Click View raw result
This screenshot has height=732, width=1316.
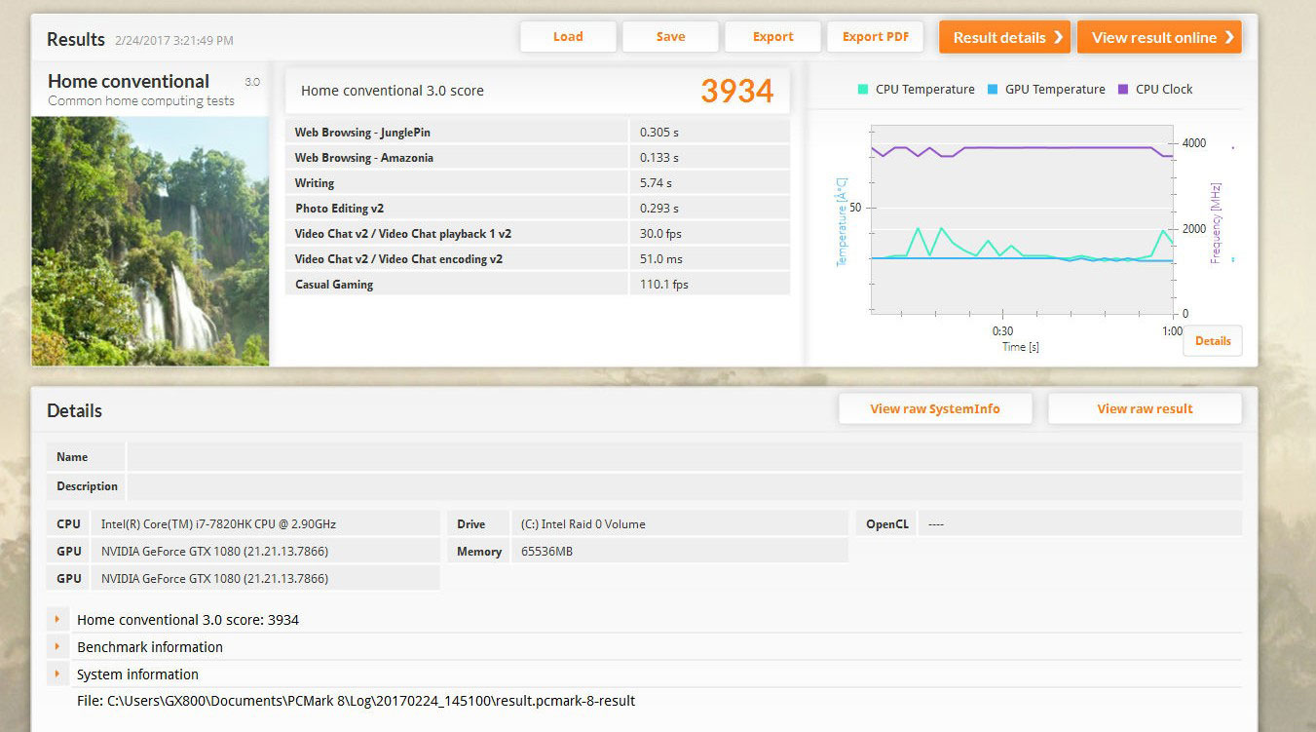pos(1145,409)
